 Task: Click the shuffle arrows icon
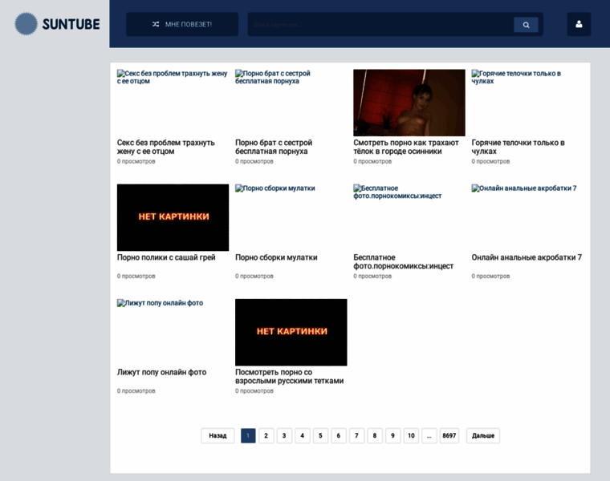(x=156, y=24)
